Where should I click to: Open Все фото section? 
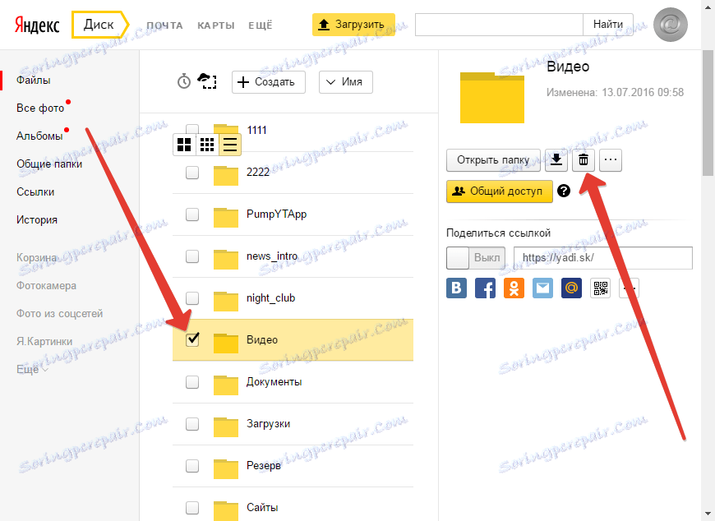(40, 108)
